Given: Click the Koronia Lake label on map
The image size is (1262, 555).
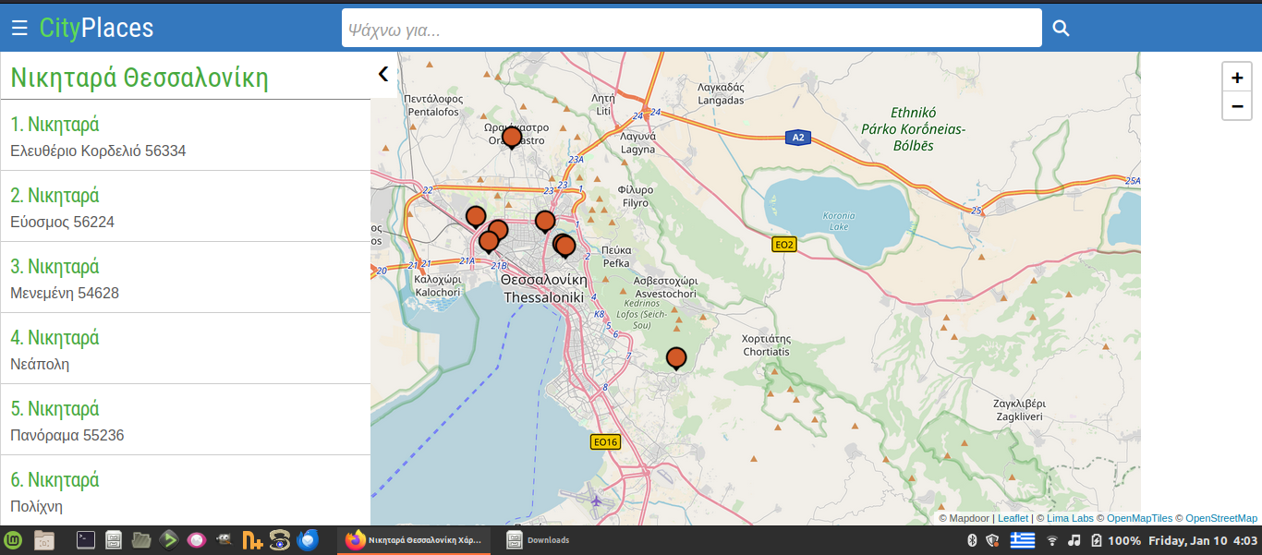Looking at the screenshot, I should pyautogui.click(x=838, y=221).
